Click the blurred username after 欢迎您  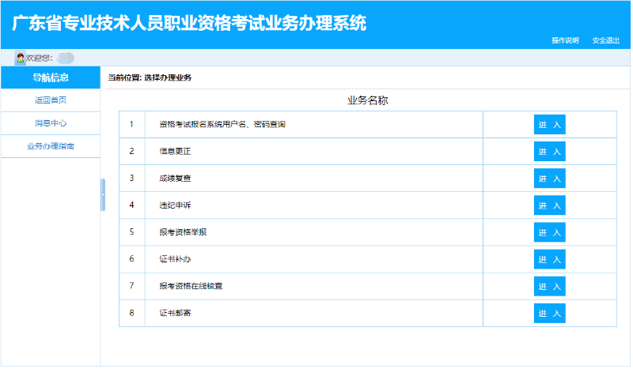[x=66, y=58]
